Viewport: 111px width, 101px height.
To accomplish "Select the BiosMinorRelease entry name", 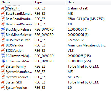I will click(19, 35).
